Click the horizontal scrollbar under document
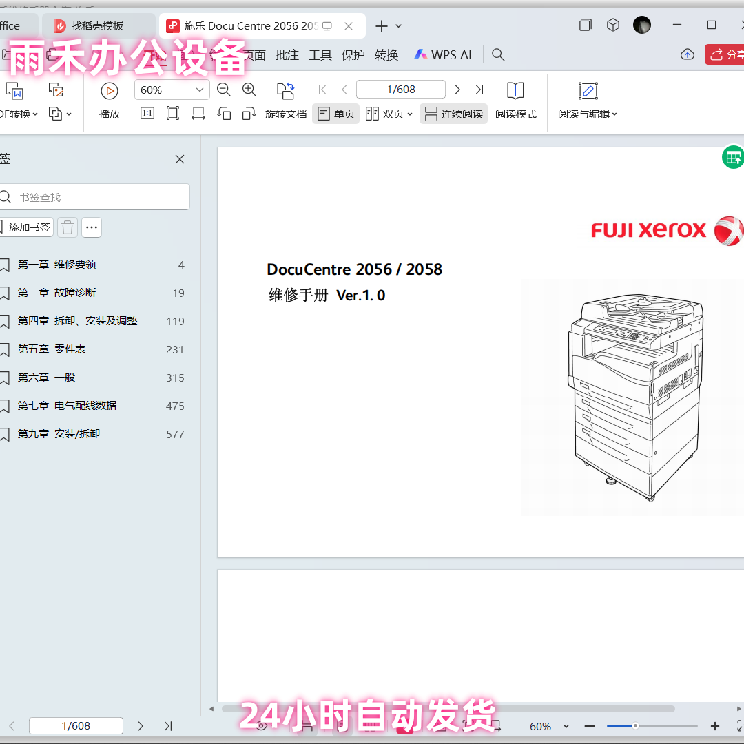Image resolution: width=744 pixels, height=744 pixels. (x=448, y=709)
